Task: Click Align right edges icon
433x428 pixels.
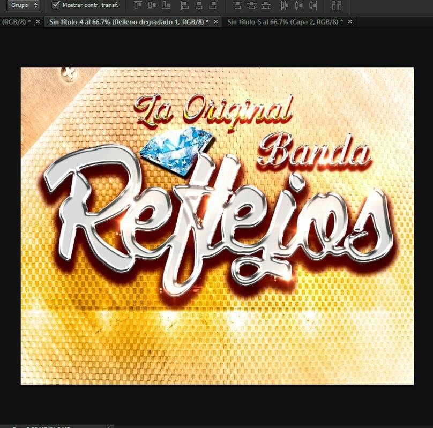Action: point(213,5)
